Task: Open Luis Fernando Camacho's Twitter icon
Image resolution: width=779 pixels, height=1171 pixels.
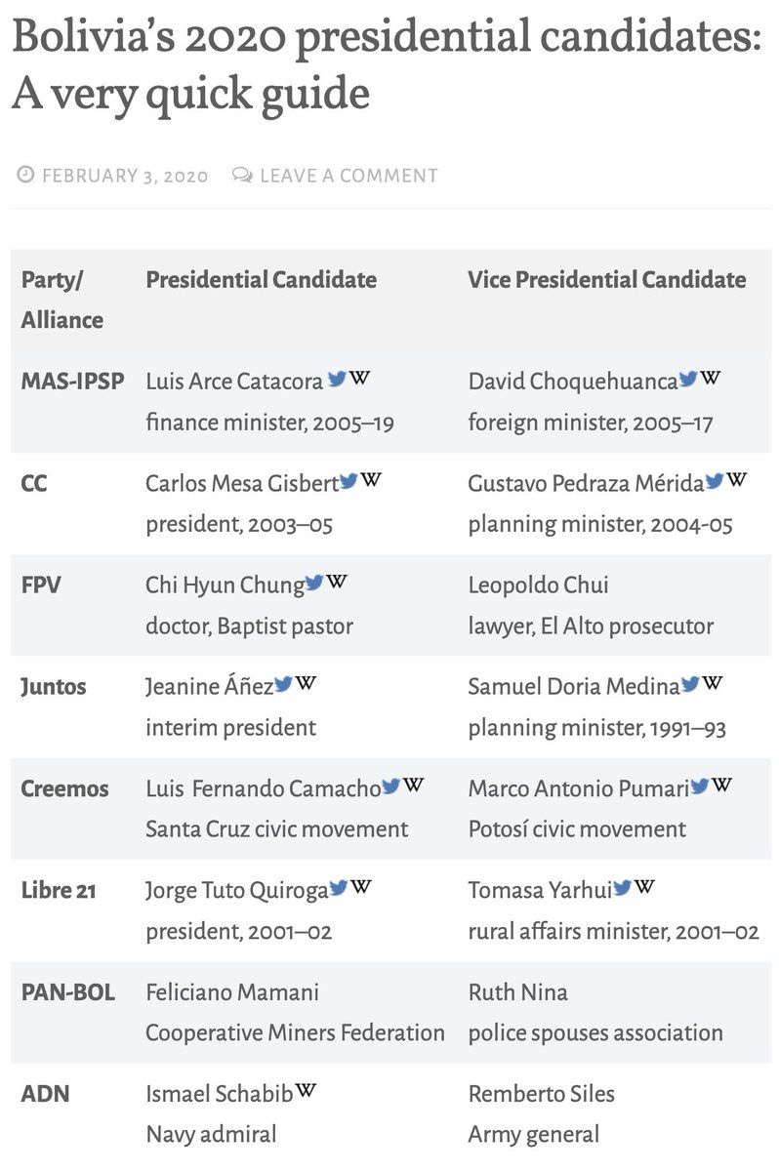Action: pos(390,786)
